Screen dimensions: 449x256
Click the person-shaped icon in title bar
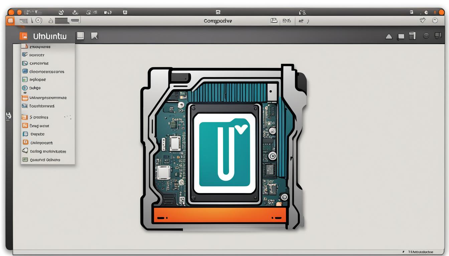click(76, 12)
